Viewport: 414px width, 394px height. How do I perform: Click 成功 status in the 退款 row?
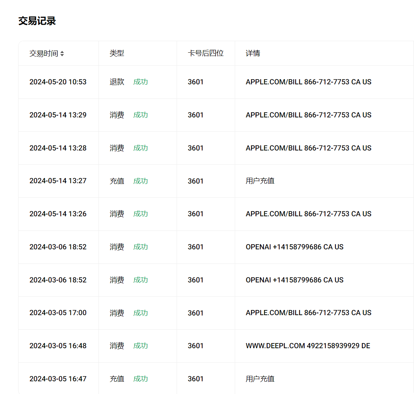140,82
